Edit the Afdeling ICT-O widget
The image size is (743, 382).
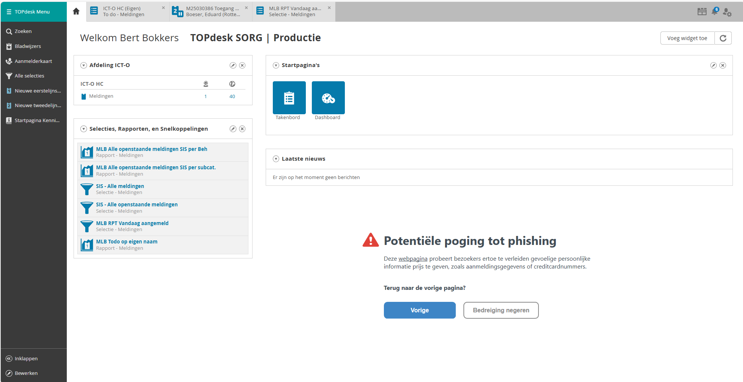(x=233, y=66)
